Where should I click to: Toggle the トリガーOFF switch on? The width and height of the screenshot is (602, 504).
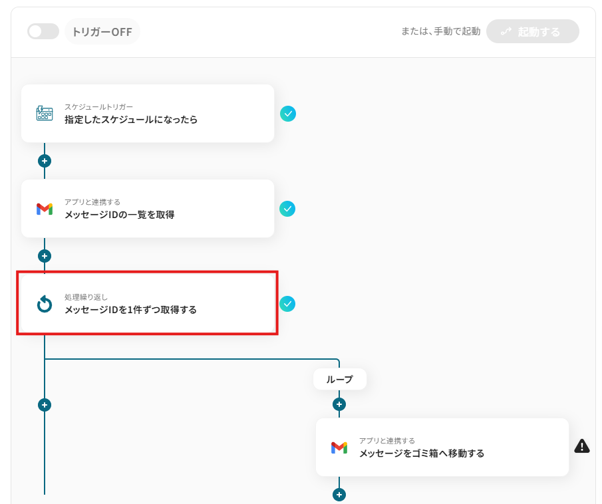coord(43,31)
